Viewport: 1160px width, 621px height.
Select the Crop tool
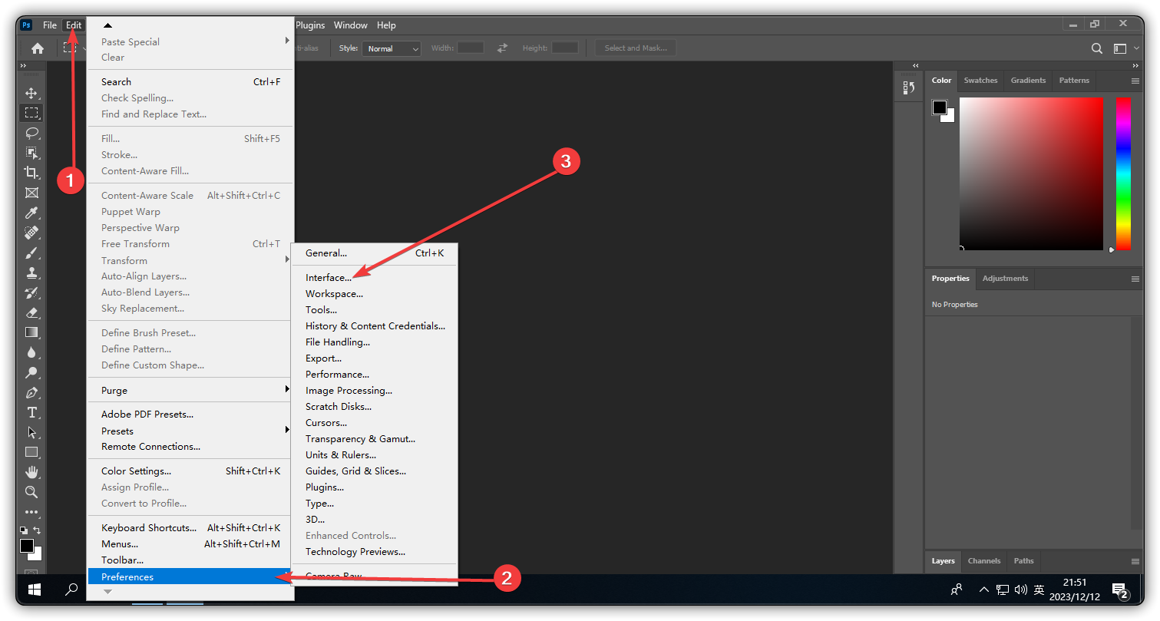click(31, 173)
